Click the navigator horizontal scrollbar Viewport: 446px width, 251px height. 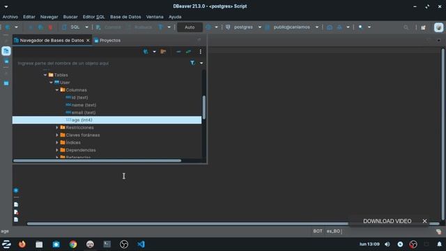tap(98, 160)
